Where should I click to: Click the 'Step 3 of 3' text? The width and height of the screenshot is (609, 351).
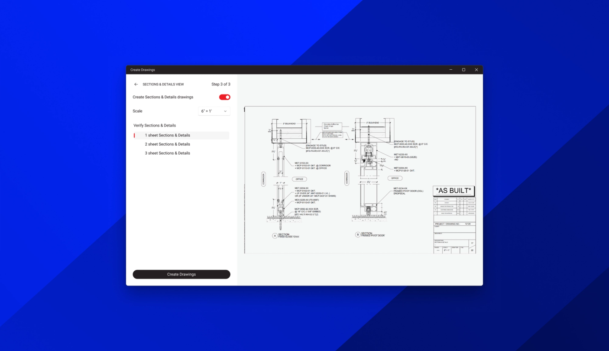pyautogui.click(x=221, y=84)
